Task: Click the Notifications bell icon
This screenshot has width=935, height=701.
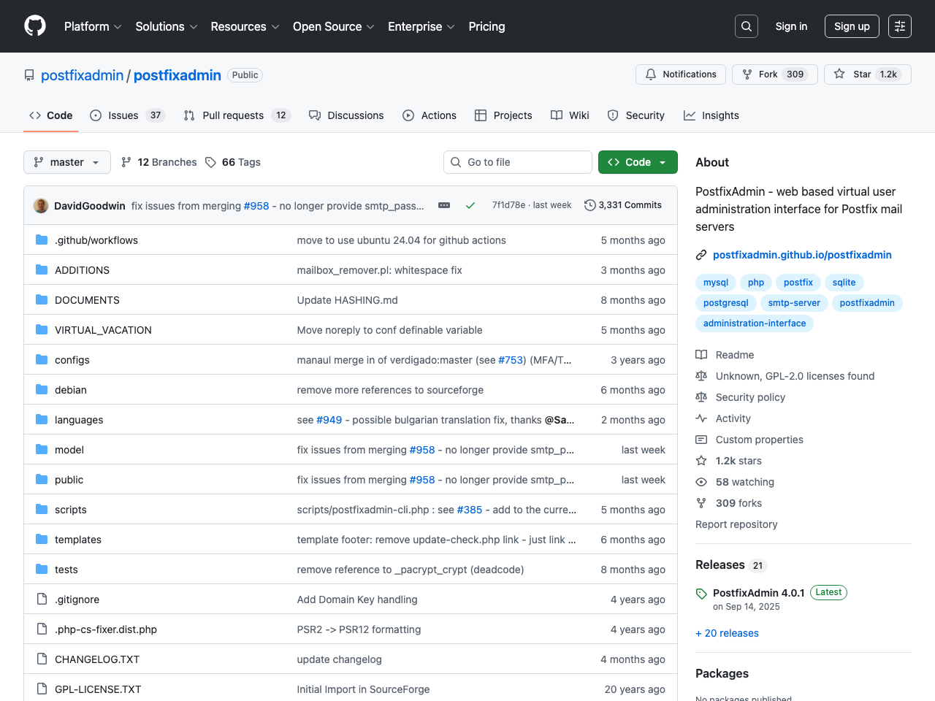Action: (649, 74)
